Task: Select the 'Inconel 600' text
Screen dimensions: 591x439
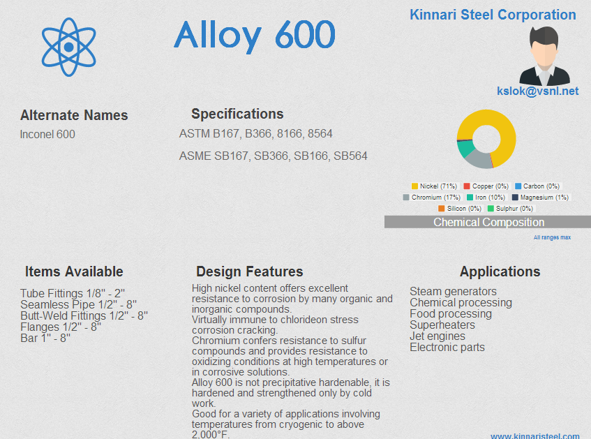Action: 47,134
